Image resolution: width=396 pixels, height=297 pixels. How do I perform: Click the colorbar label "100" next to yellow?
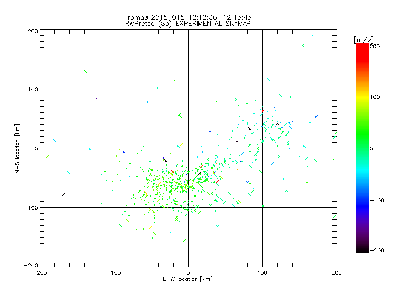pyautogui.click(x=375, y=97)
